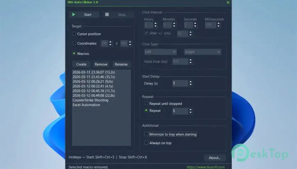Select macro 2026-03-11 23.36.07 (13,2s)

(x=101, y=72)
